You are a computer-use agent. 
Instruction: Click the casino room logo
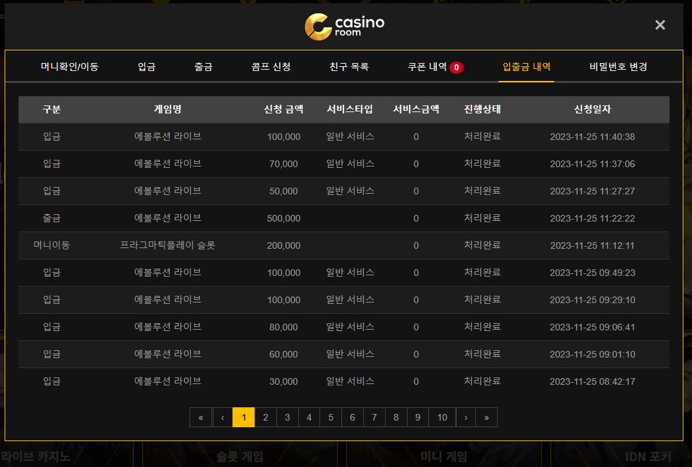pyautogui.click(x=344, y=27)
